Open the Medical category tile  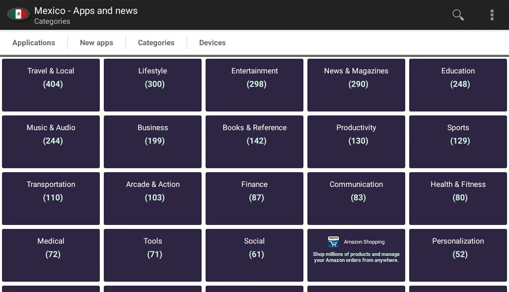coord(51,255)
